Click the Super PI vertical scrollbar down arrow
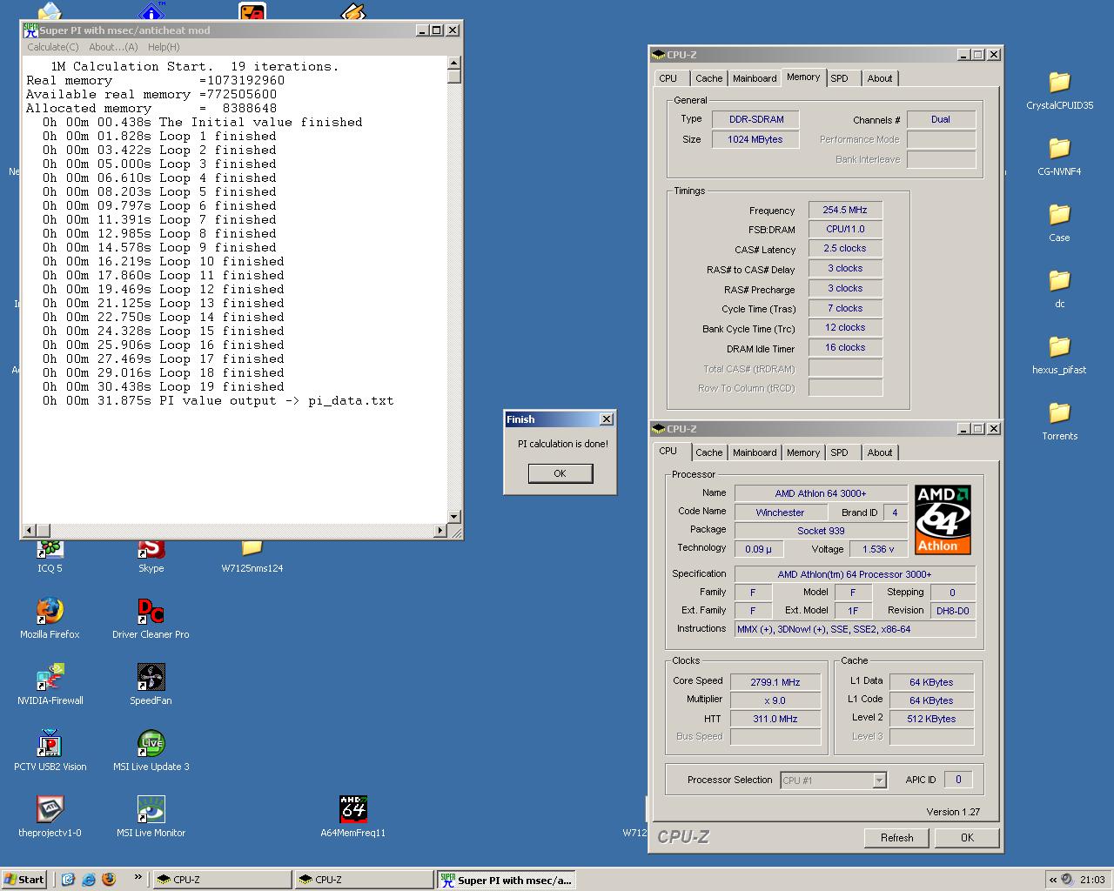The image size is (1114, 891). [453, 516]
